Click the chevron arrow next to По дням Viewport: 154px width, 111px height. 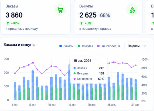point(145,46)
